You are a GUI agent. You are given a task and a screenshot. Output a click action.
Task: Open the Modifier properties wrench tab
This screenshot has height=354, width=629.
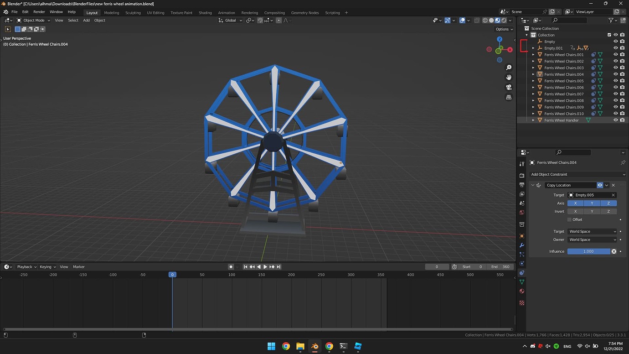521,245
